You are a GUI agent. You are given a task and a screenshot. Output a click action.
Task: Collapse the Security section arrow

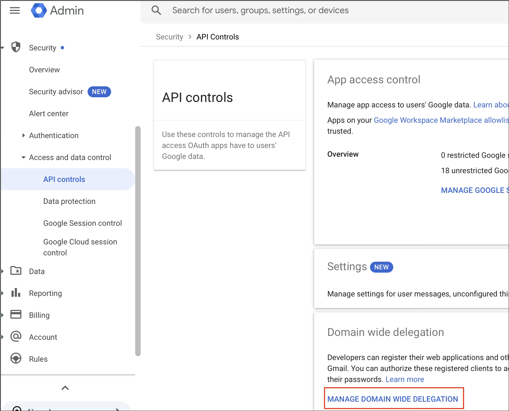click(x=3, y=48)
